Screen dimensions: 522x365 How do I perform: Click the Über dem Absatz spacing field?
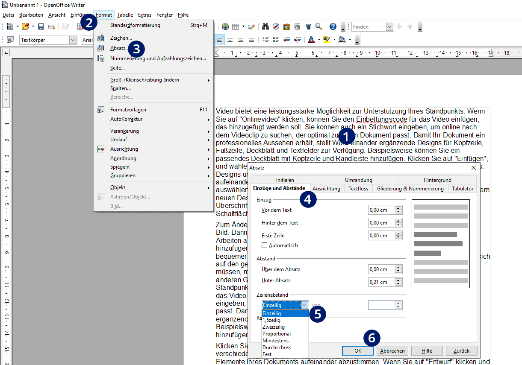(x=381, y=269)
